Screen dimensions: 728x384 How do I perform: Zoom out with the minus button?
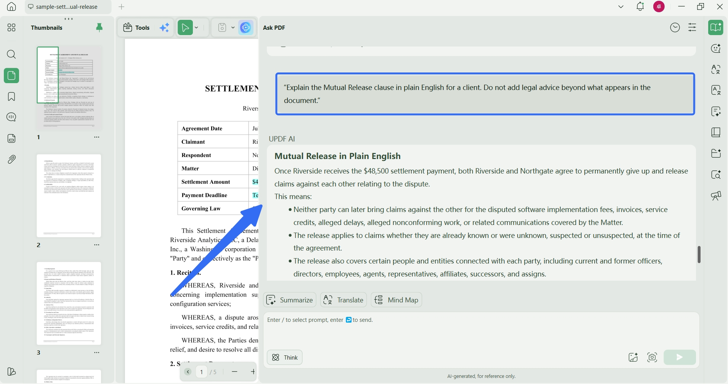pos(235,372)
